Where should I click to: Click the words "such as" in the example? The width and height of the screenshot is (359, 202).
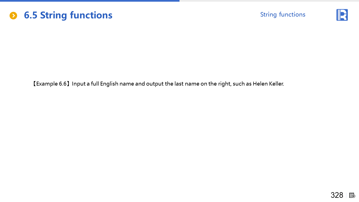pos(242,84)
